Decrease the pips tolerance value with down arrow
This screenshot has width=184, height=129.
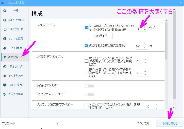(145, 30)
